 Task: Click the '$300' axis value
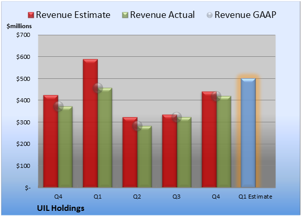coord(23,122)
